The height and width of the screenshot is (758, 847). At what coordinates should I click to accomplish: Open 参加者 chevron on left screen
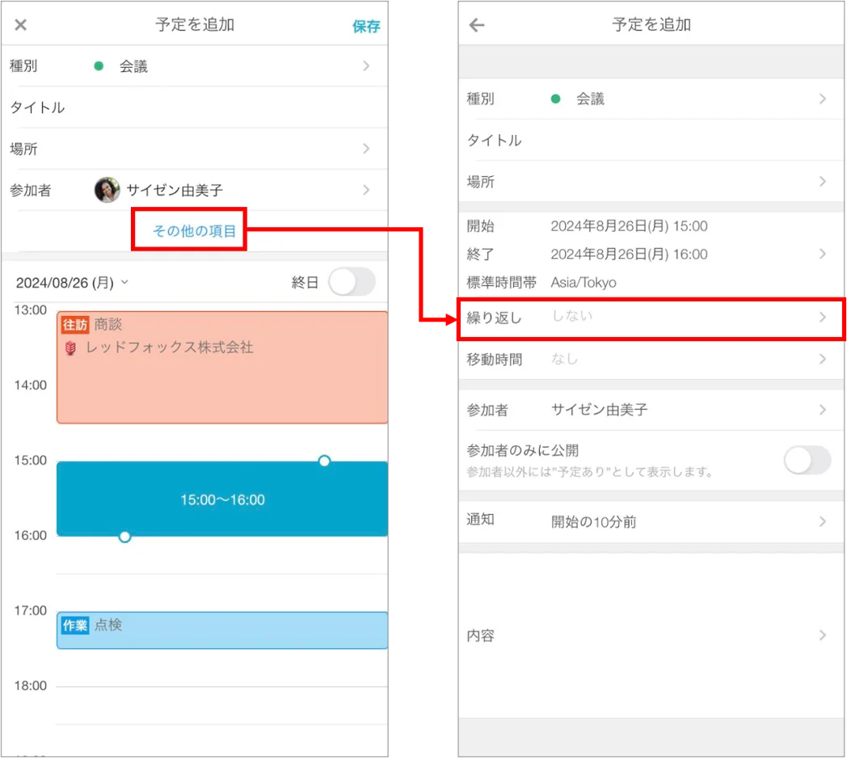(366, 190)
